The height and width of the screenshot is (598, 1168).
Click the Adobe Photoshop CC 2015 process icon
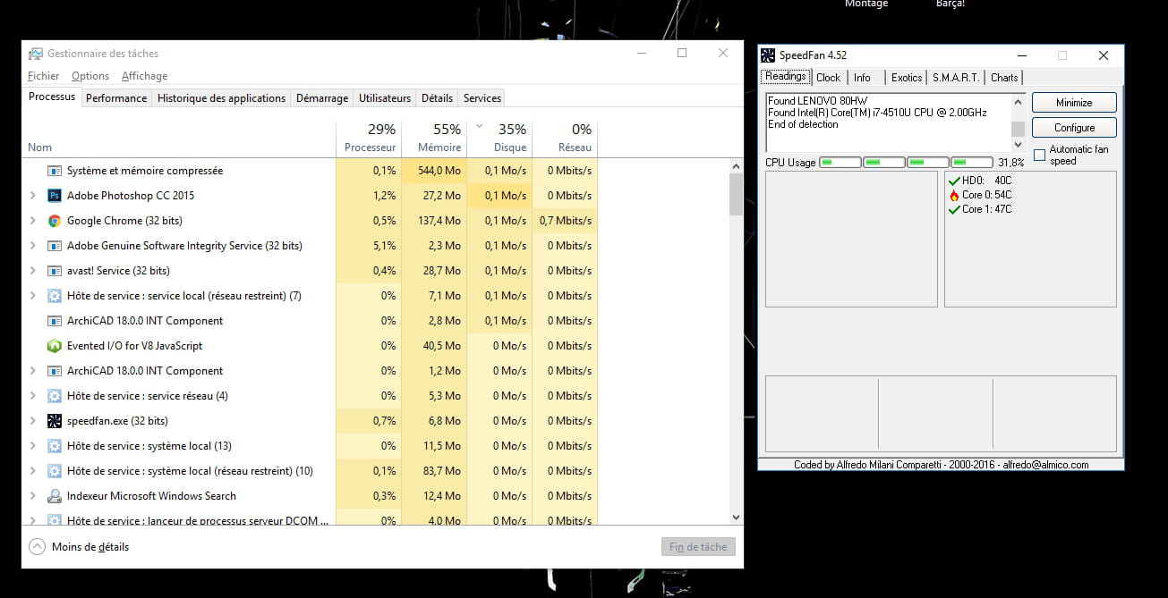54,196
